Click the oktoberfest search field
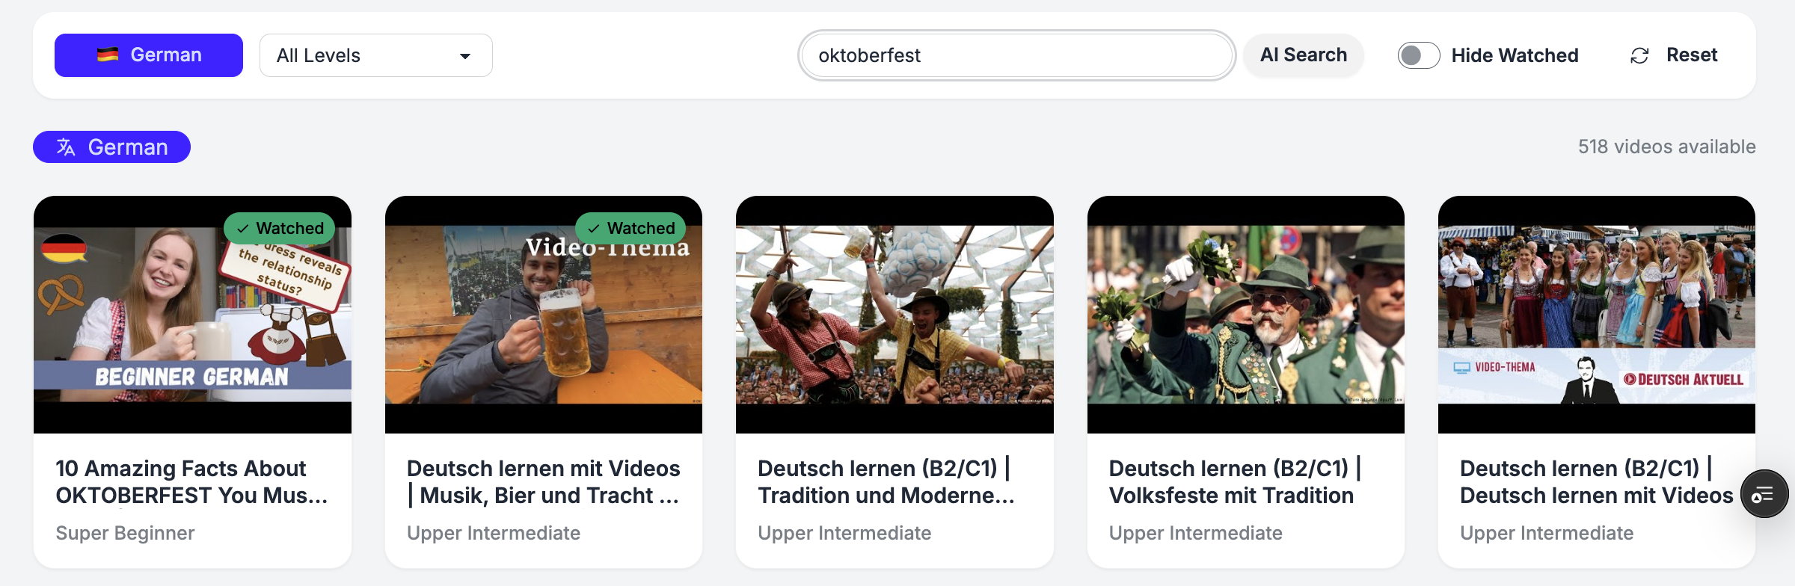 point(1016,55)
